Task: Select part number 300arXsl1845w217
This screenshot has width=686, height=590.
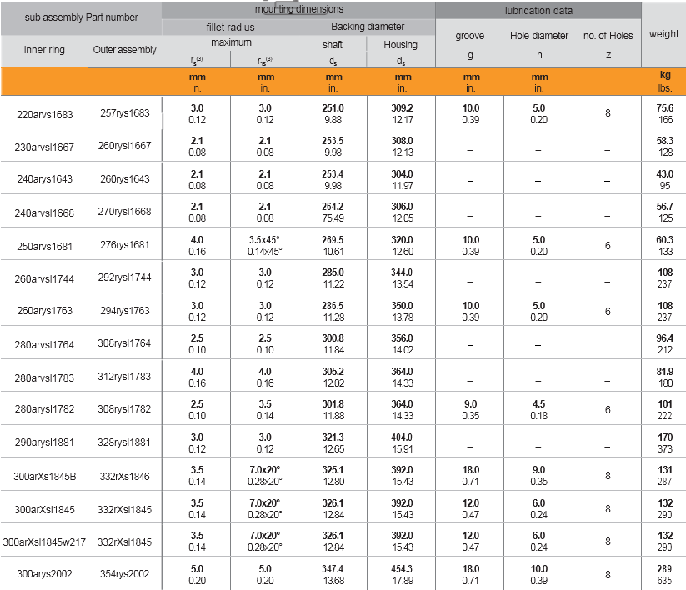Action: pos(44,542)
